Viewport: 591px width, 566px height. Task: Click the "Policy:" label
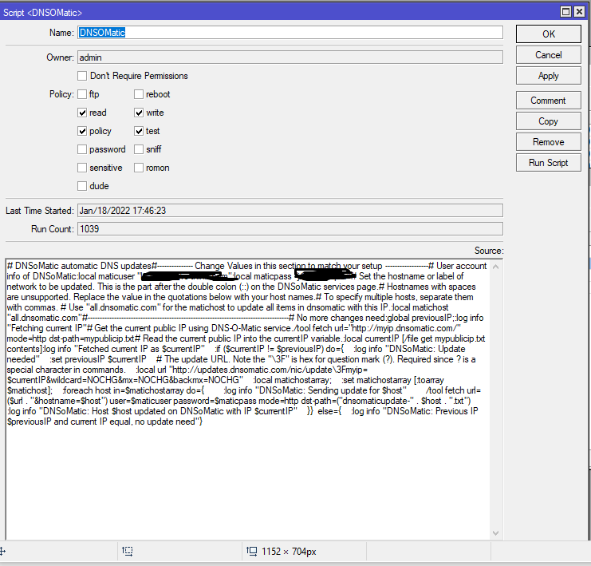61,94
